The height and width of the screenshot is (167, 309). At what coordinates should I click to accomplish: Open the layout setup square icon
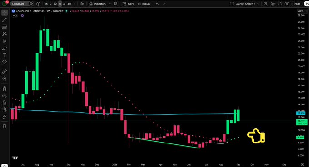pos(232,4)
